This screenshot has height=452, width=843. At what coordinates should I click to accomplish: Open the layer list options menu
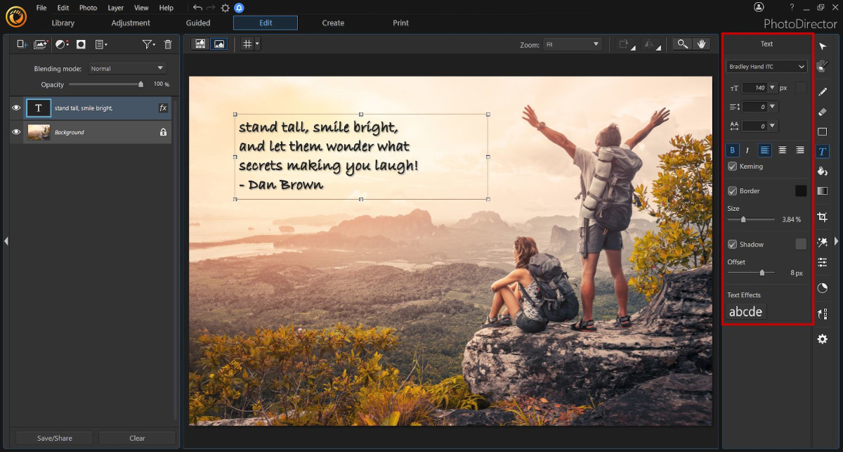[101, 44]
